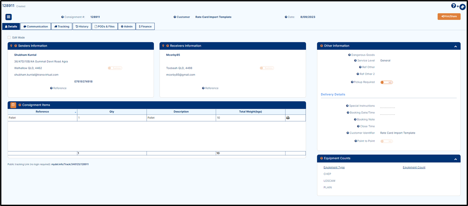This screenshot has width=468, height=206.
Task: Toggle sender Business switch
Action: 115,68
